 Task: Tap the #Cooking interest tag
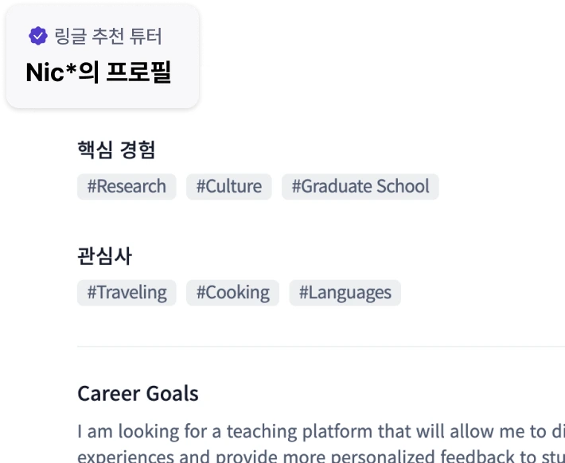233,293
